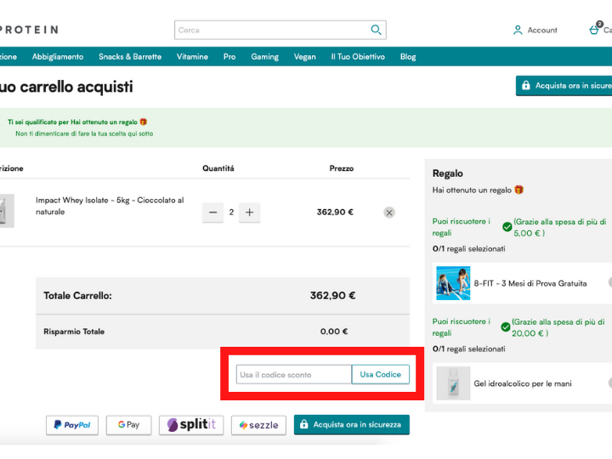Image resolution: width=612 pixels, height=459 pixels.
Task: Click 8-FIT - 3 Mesi di Prova Gratuita
Action: tap(530, 283)
